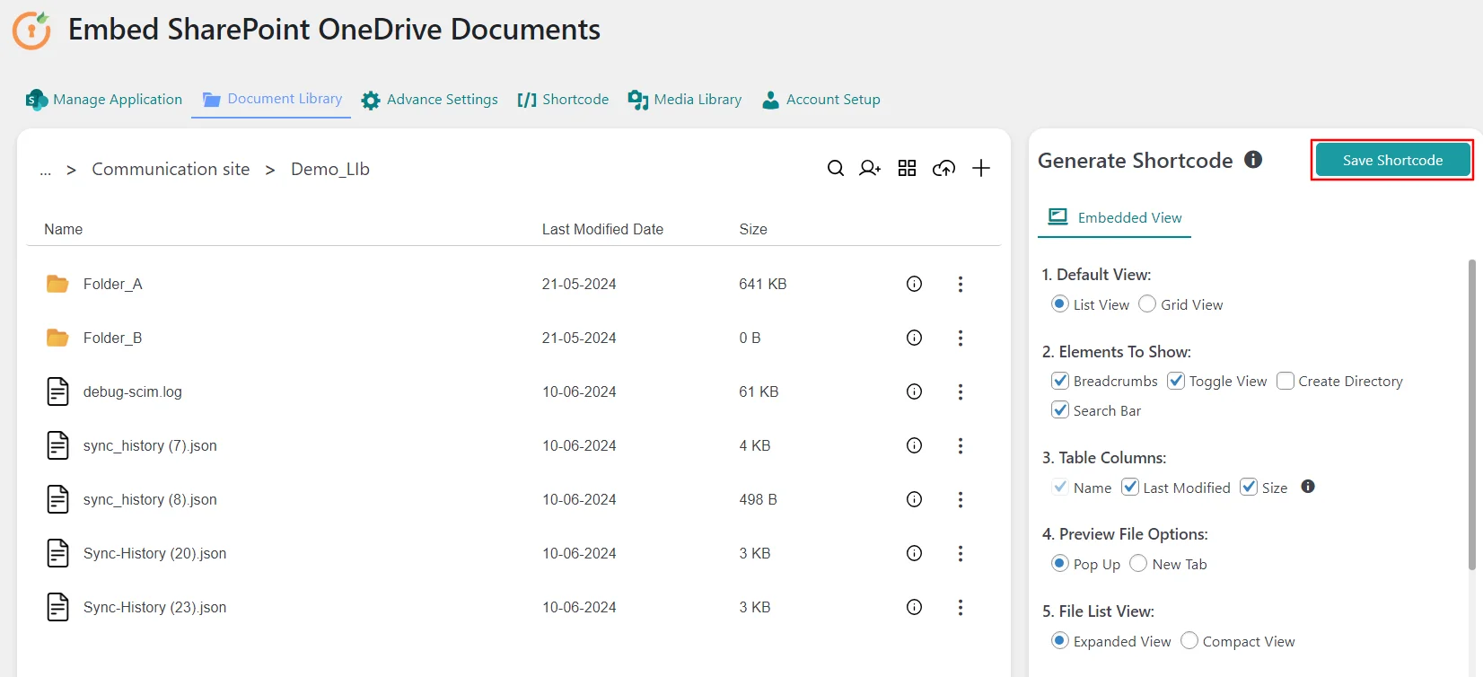Image resolution: width=1483 pixels, height=677 pixels.
Task: Open more options menu for Folder_A
Action: pyautogui.click(x=961, y=284)
